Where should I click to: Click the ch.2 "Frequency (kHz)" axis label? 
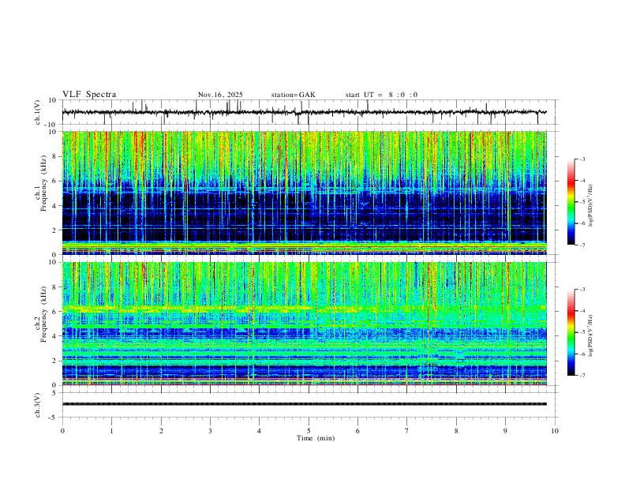click(x=42, y=313)
